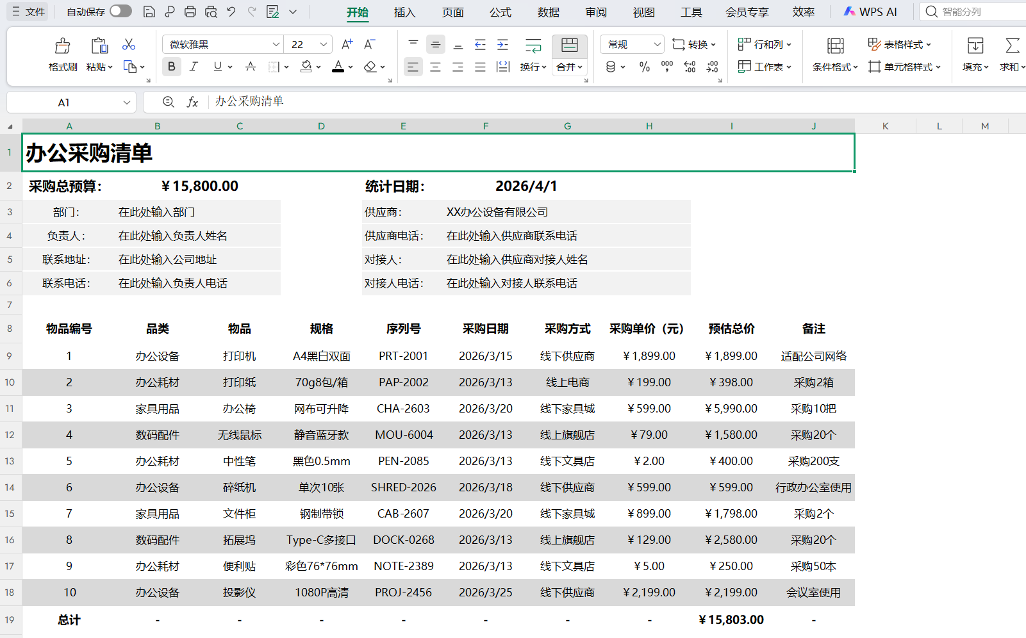The width and height of the screenshot is (1026, 638).
Task: Click the font color red A swatch
Action: coord(338,67)
